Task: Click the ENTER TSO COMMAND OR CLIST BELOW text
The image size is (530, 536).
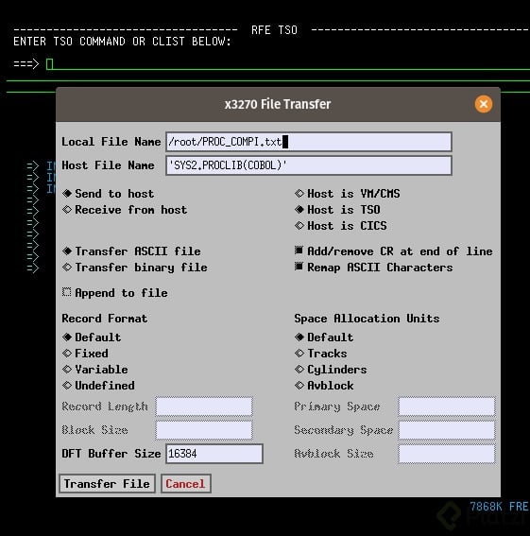Action: pos(122,42)
